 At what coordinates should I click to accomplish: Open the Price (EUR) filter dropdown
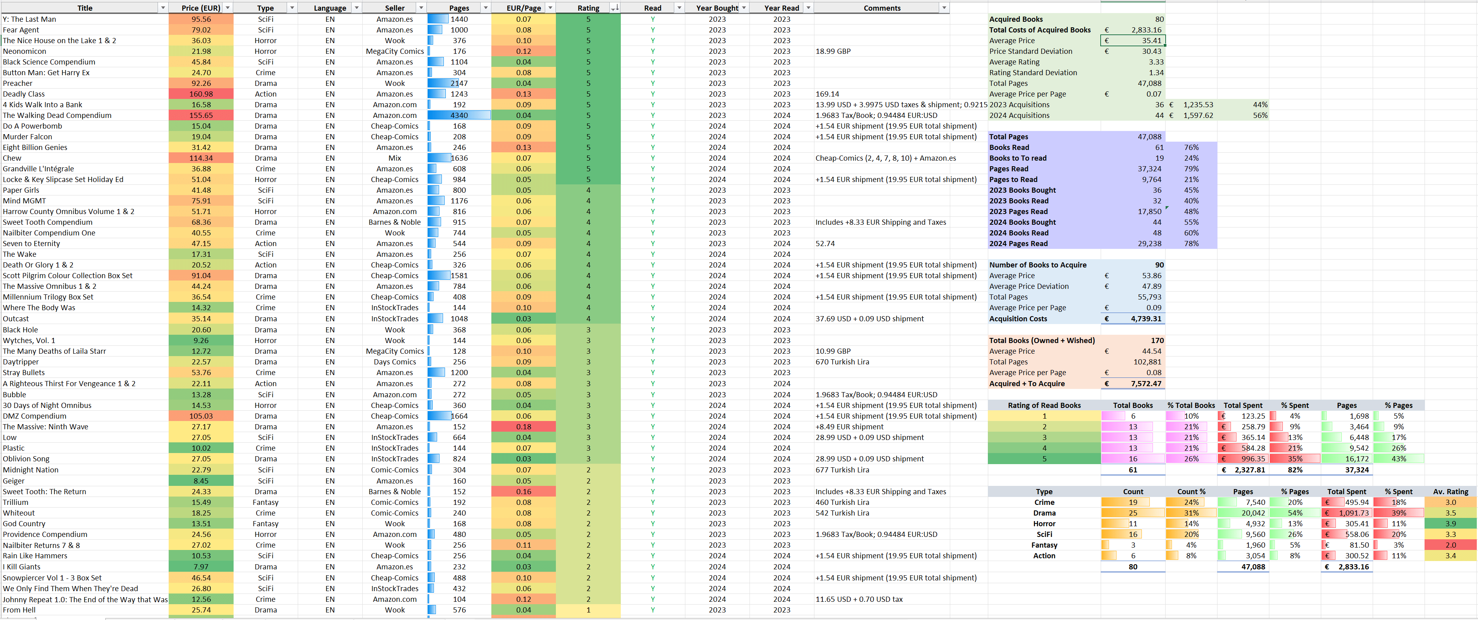[228, 8]
